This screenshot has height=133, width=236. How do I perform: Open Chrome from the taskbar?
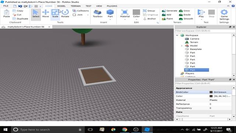pos(125,130)
